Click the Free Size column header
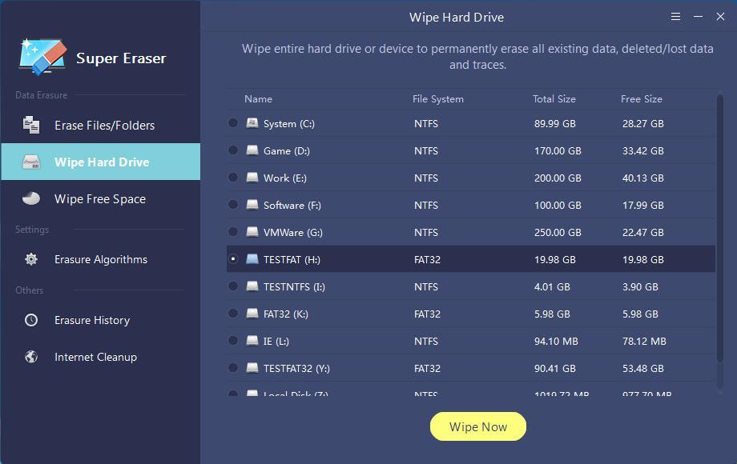 tap(642, 99)
